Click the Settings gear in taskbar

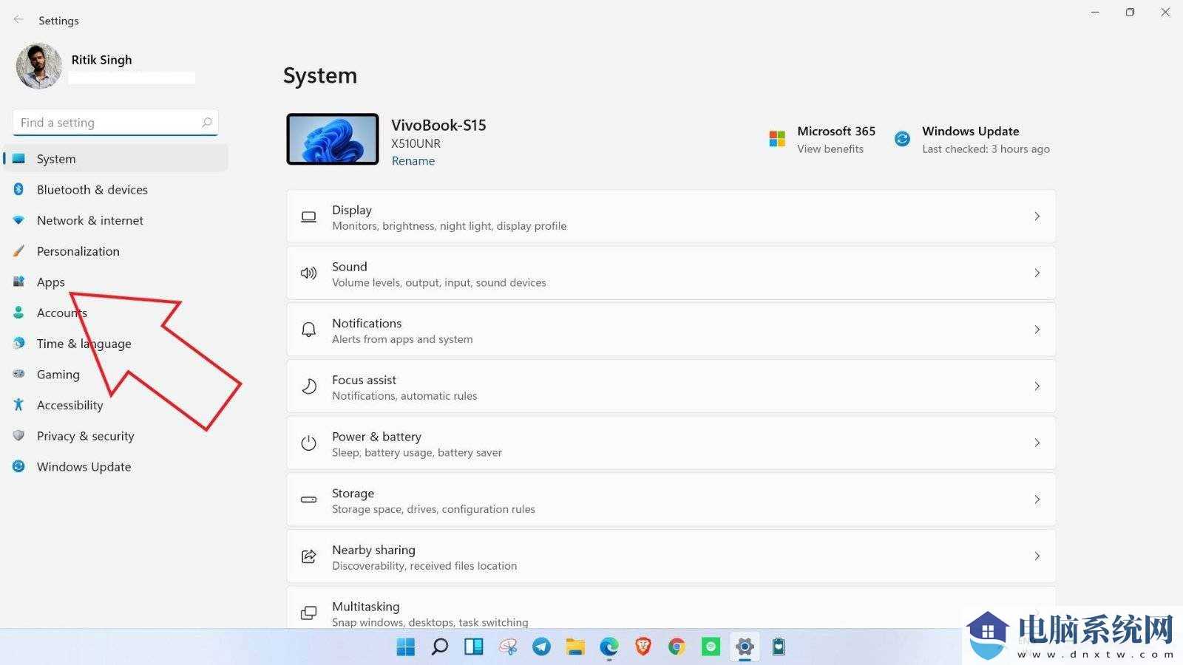[x=745, y=647]
